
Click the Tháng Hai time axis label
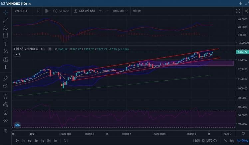(65, 134)
